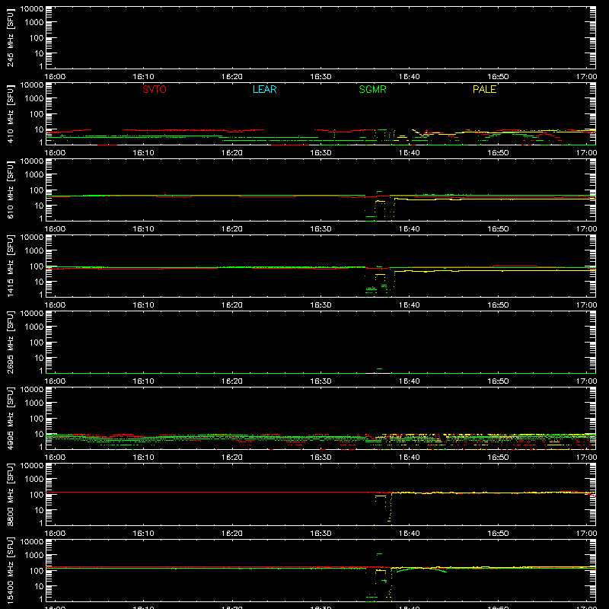Click 16:40 on the 410 MHz time axis
The height and width of the screenshot is (609, 609).
(x=410, y=153)
